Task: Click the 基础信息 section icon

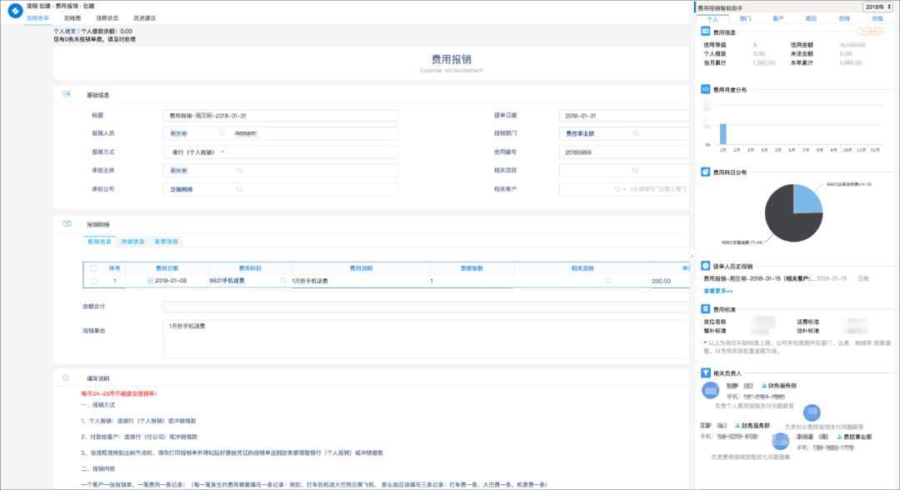Action: point(67,94)
